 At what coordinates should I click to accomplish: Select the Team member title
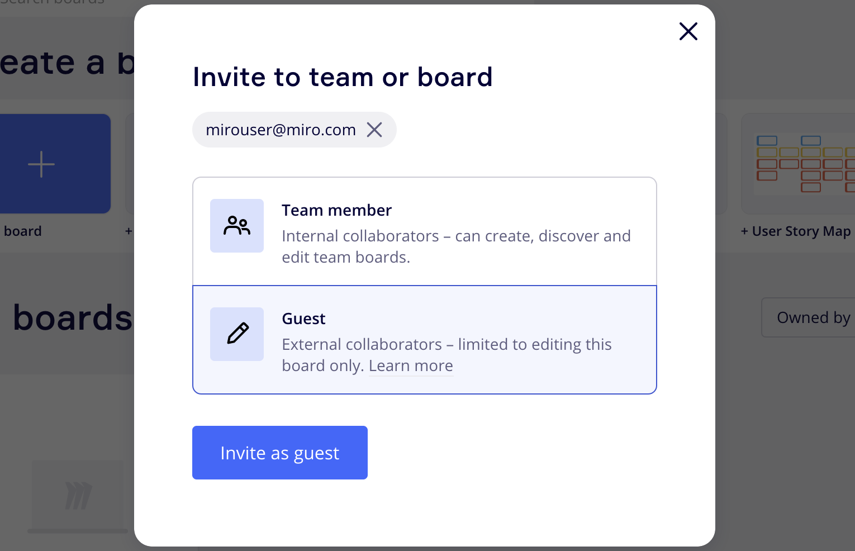(336, 210)
